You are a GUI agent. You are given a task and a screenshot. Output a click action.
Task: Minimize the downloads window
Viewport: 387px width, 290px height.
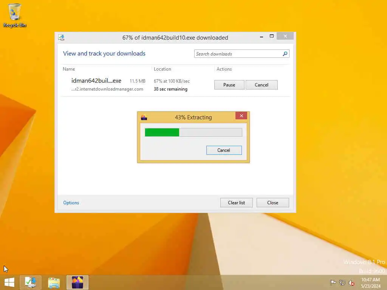tap(262, 36)
